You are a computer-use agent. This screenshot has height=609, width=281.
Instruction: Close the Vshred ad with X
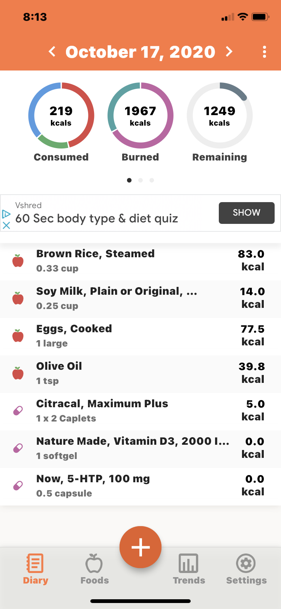(x=6, y=225)
